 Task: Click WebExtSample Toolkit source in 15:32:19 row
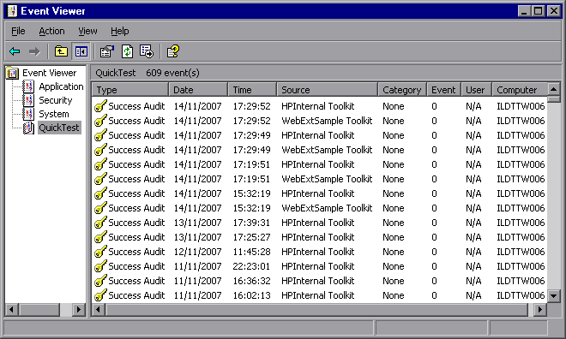pos(327,208)
